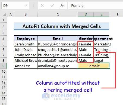Select the row 1 header
This screenshot has height=105, width=123.
point(4,20)
